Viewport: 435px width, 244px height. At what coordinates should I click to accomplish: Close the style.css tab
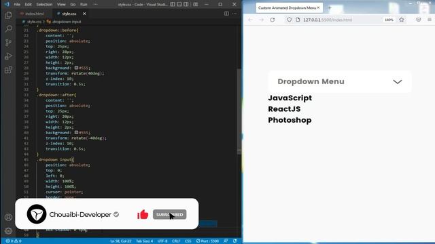[x=84, y=14]
